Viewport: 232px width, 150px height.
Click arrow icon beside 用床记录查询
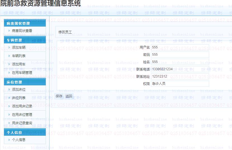(x=9, y=123)
